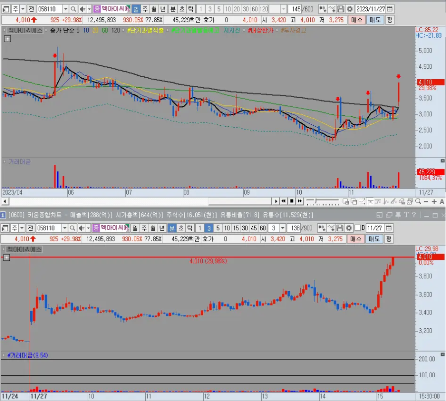This screenshot has width=446, height=401.
Task: Click the data grid icon in top chart area
Action: (x=7, y=39)
